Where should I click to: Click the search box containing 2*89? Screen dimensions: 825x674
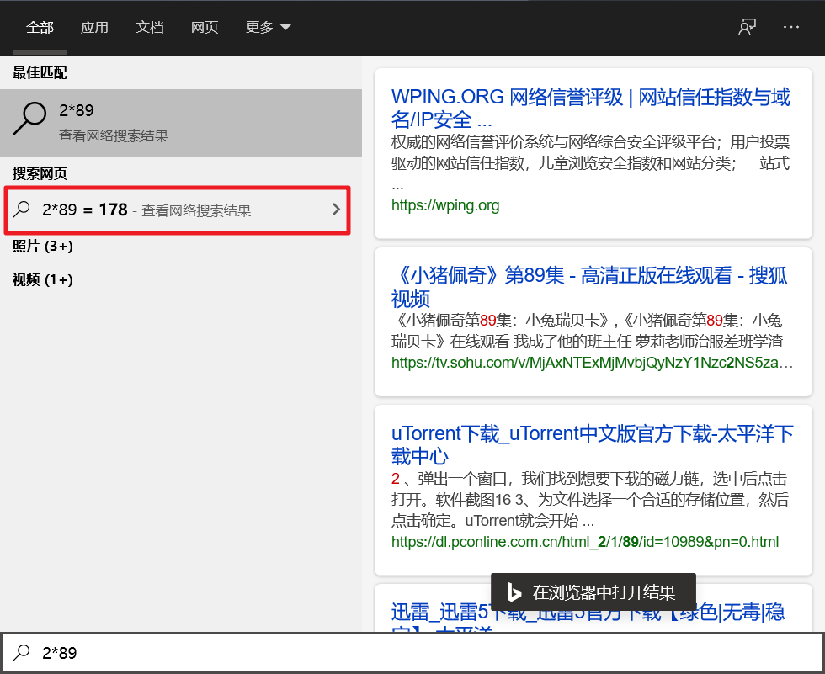coord(412,653)
